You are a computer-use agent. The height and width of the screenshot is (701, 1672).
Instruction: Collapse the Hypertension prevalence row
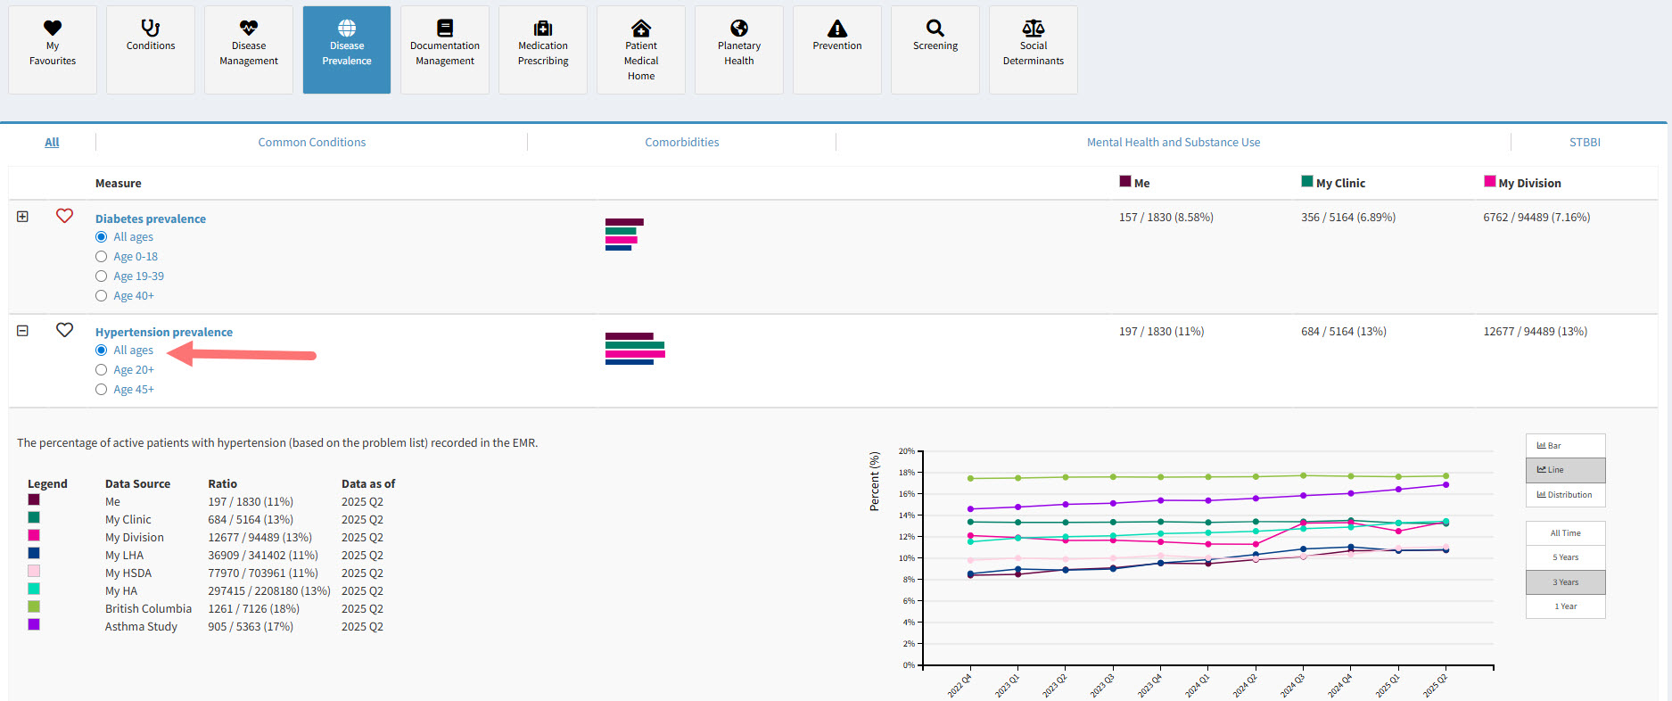23,331
